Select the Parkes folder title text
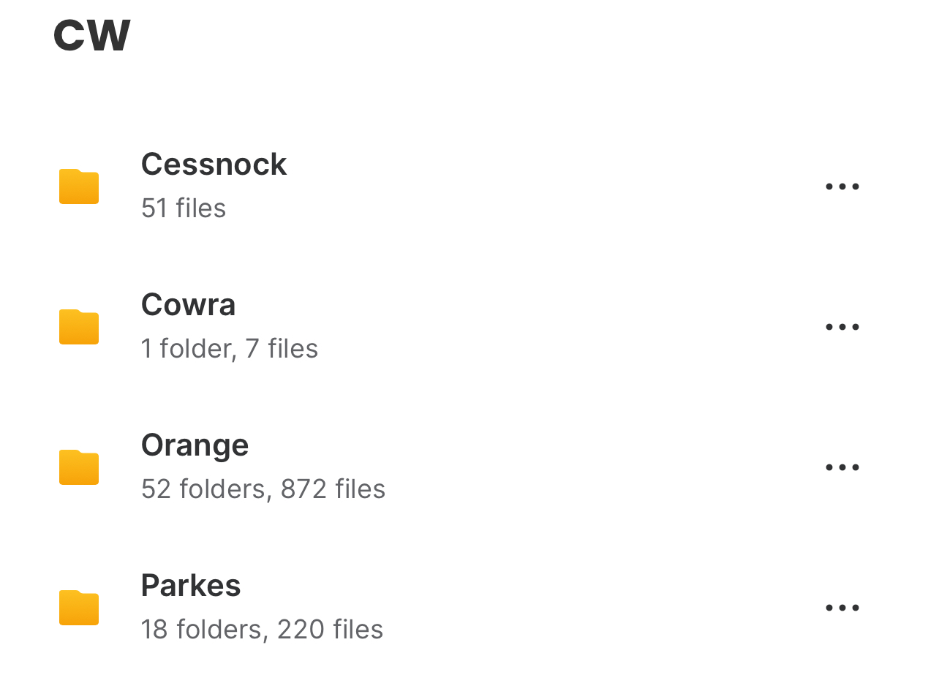 click(191, 586)
